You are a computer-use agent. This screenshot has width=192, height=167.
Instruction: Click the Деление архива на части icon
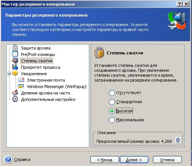click(15, 93)
